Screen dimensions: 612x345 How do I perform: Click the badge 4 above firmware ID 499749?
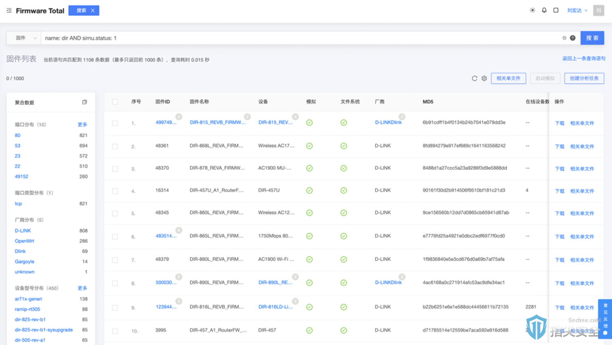coord(179,117)
